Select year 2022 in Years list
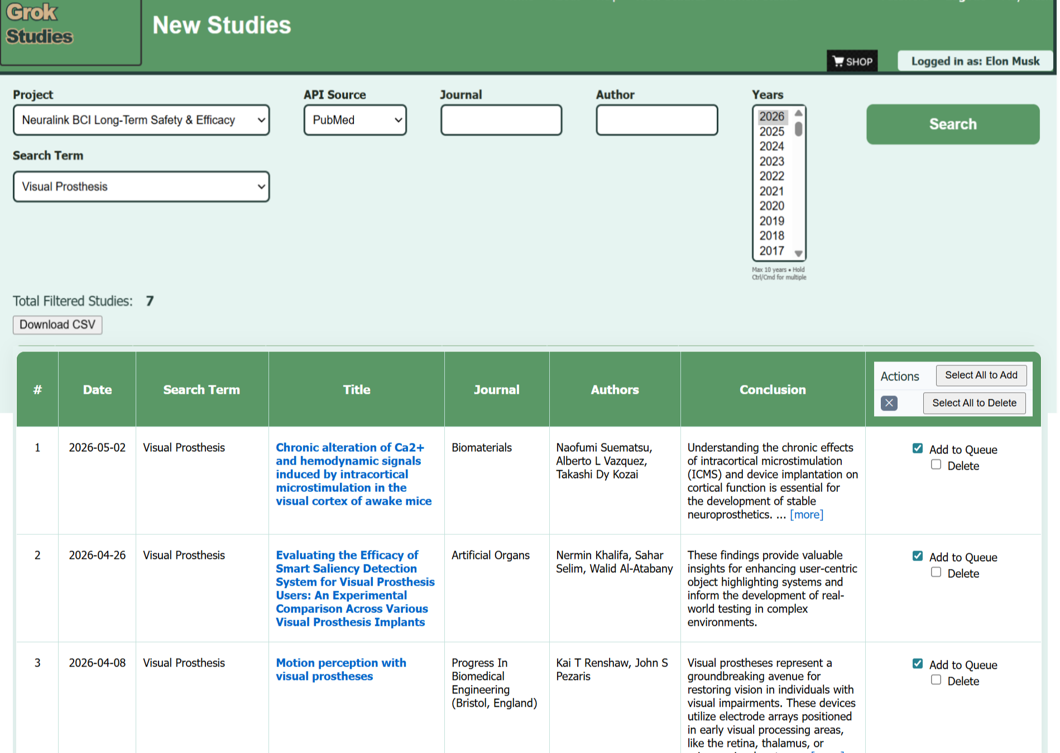Screen dimensions: 1060x753 (772, 176)
